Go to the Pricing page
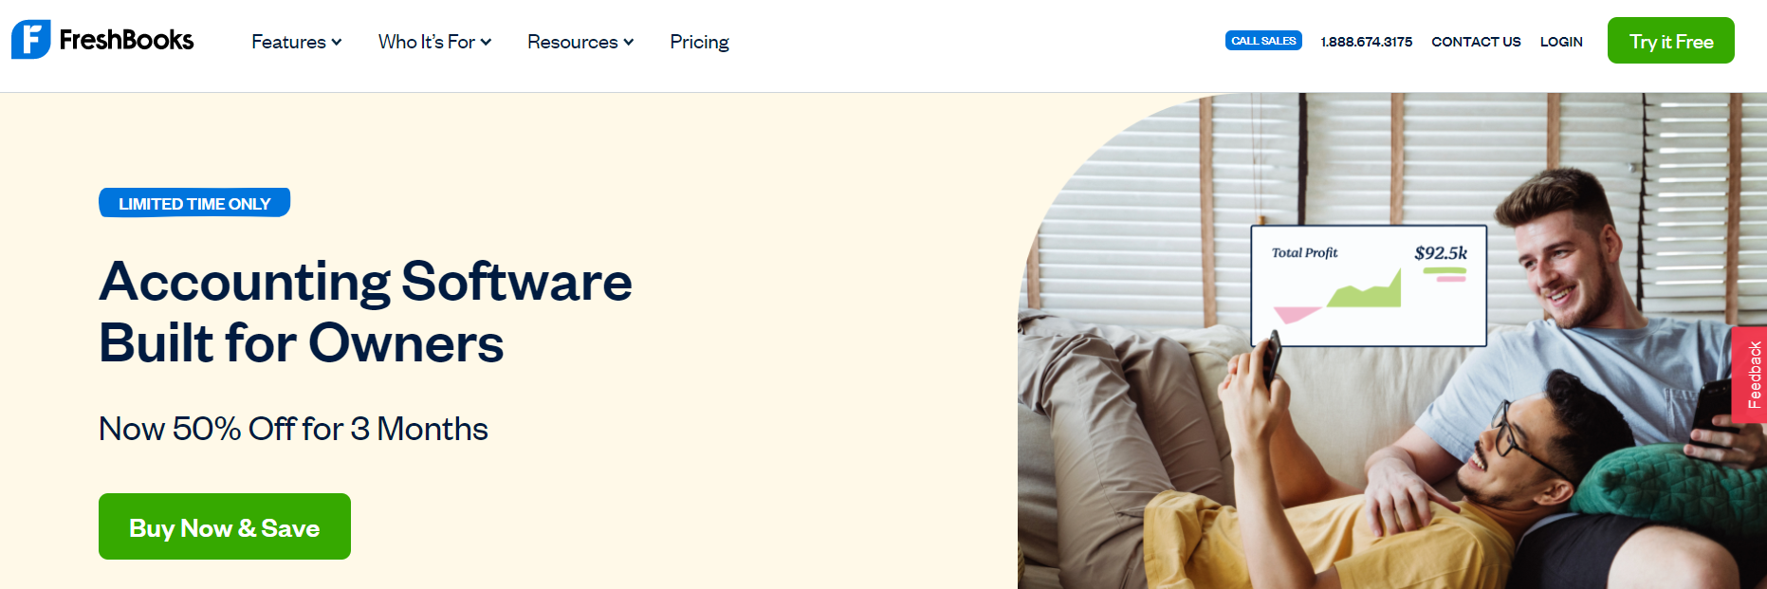Viewport: 1767px width, 589px height. point(699,42)
